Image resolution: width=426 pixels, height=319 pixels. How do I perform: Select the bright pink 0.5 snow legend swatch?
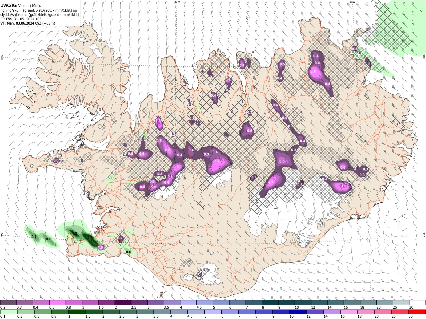click(57, 303)
